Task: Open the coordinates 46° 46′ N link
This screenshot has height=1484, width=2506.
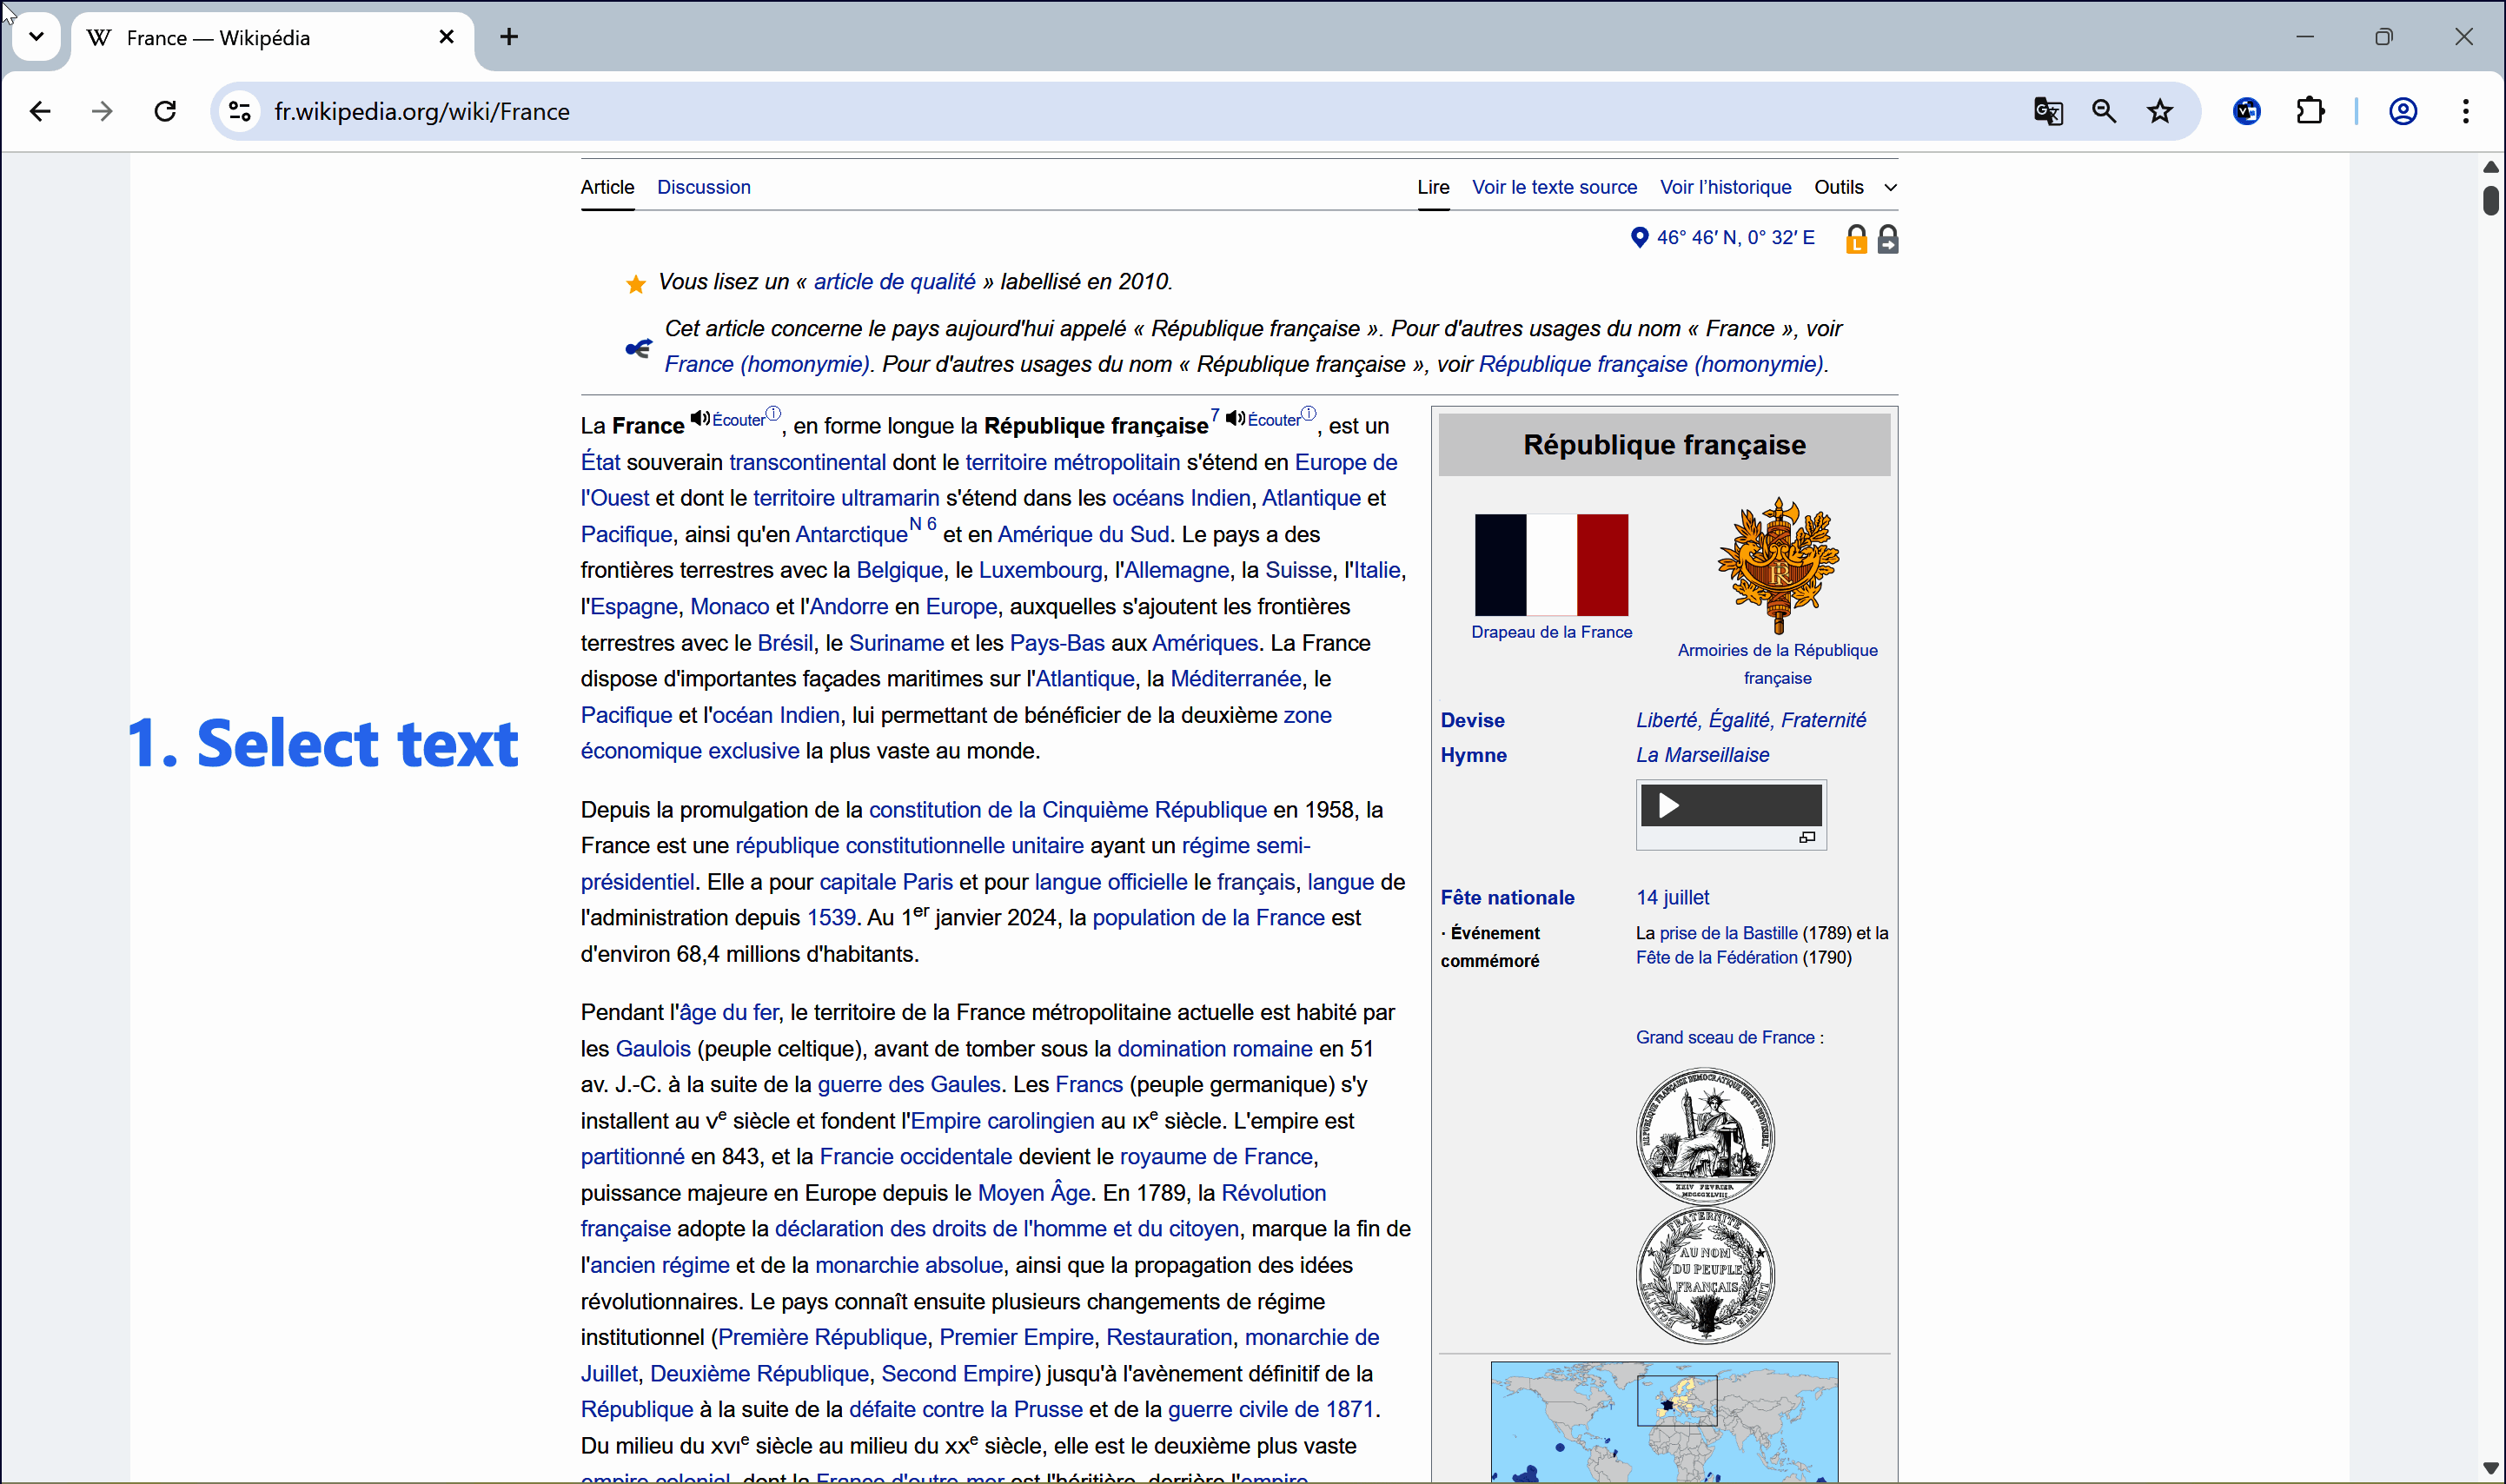Action: [x=1735, y=237]
